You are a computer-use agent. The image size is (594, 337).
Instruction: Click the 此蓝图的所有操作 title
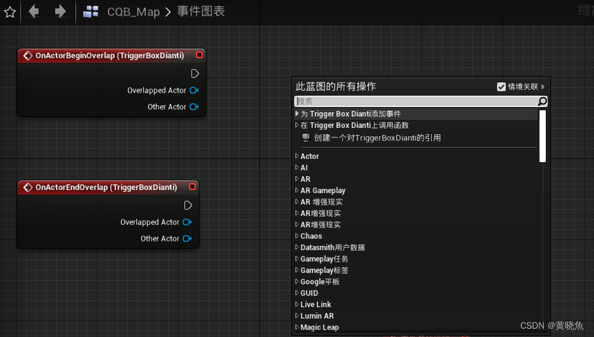coord(335,86)
